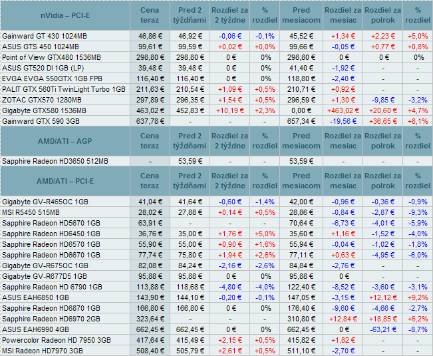This screenshot has width=433, height=356.
Task: Click +5,0% two-week percent for HD6450
Action: pyautogui.click(x=265, y=234)
